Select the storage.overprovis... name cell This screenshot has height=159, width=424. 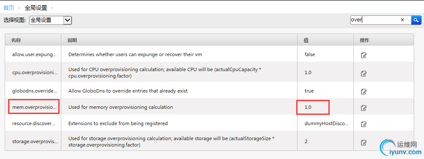35,141
